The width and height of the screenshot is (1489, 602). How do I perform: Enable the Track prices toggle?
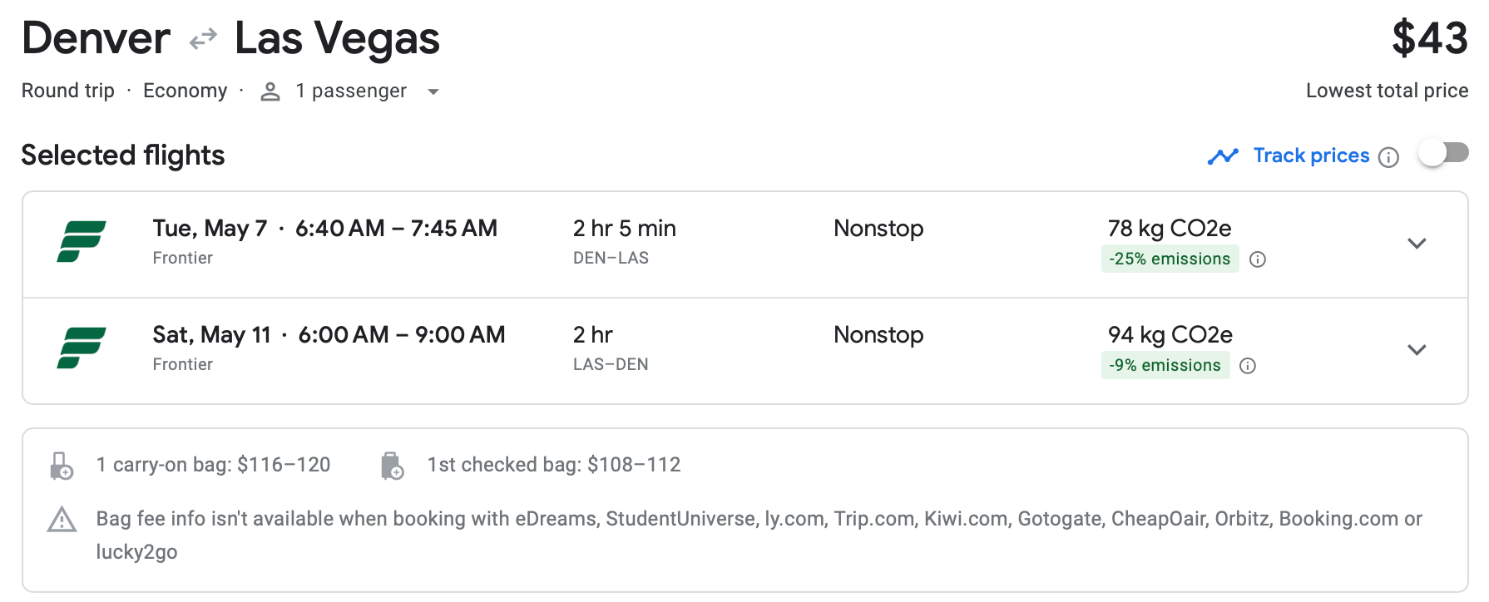pos(1443,154)
